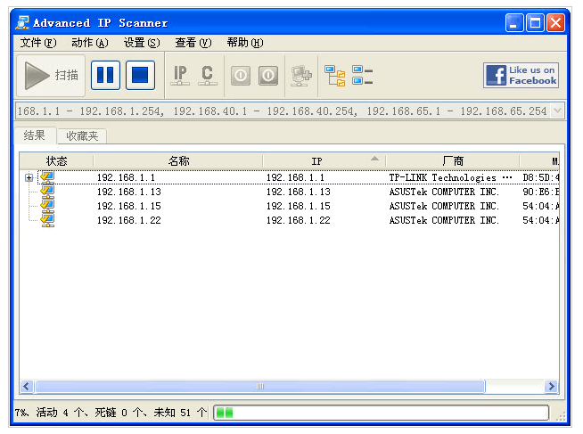Click the IP cell 192.168.1.22
This screenshot has height=434, width=583.
point(299,220)
